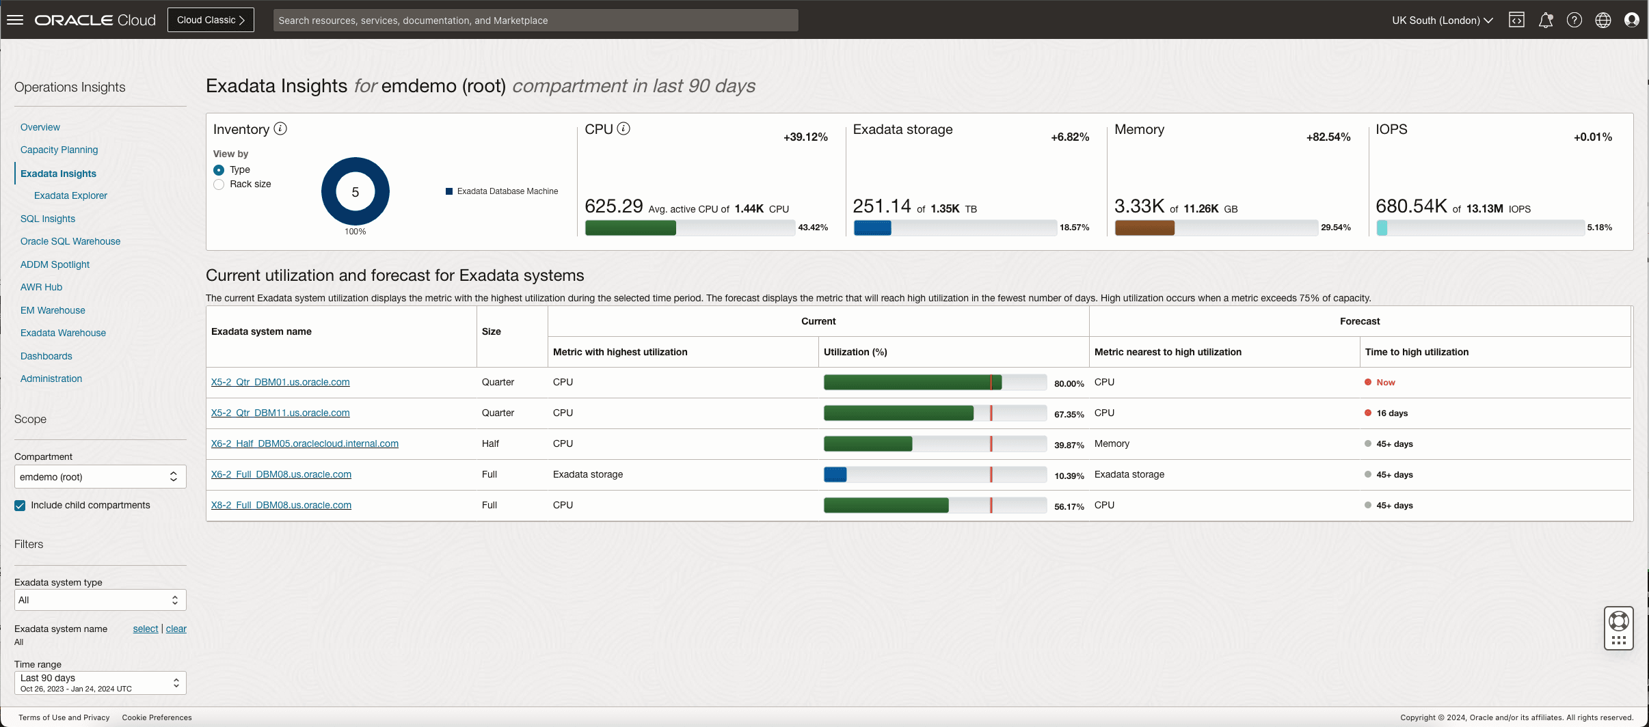Open the Exadata system type dropdown

[x=99, y=599]
